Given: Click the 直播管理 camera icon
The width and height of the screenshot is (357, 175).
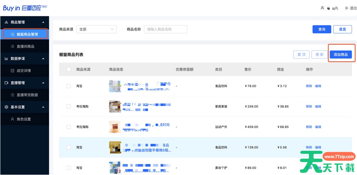Looking at the screenshot, I should point(6,83).
